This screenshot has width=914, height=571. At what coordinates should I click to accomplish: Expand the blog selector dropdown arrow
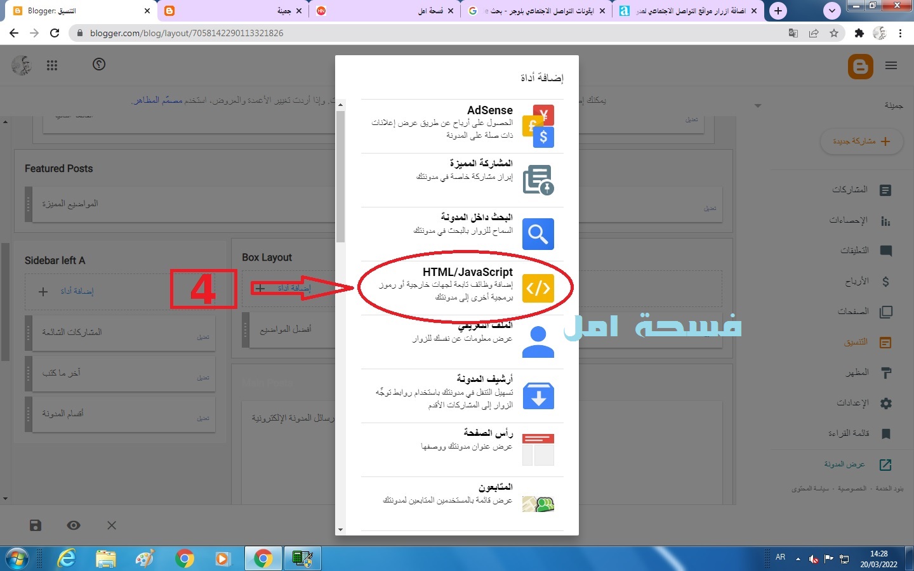[x=757, y=105]
